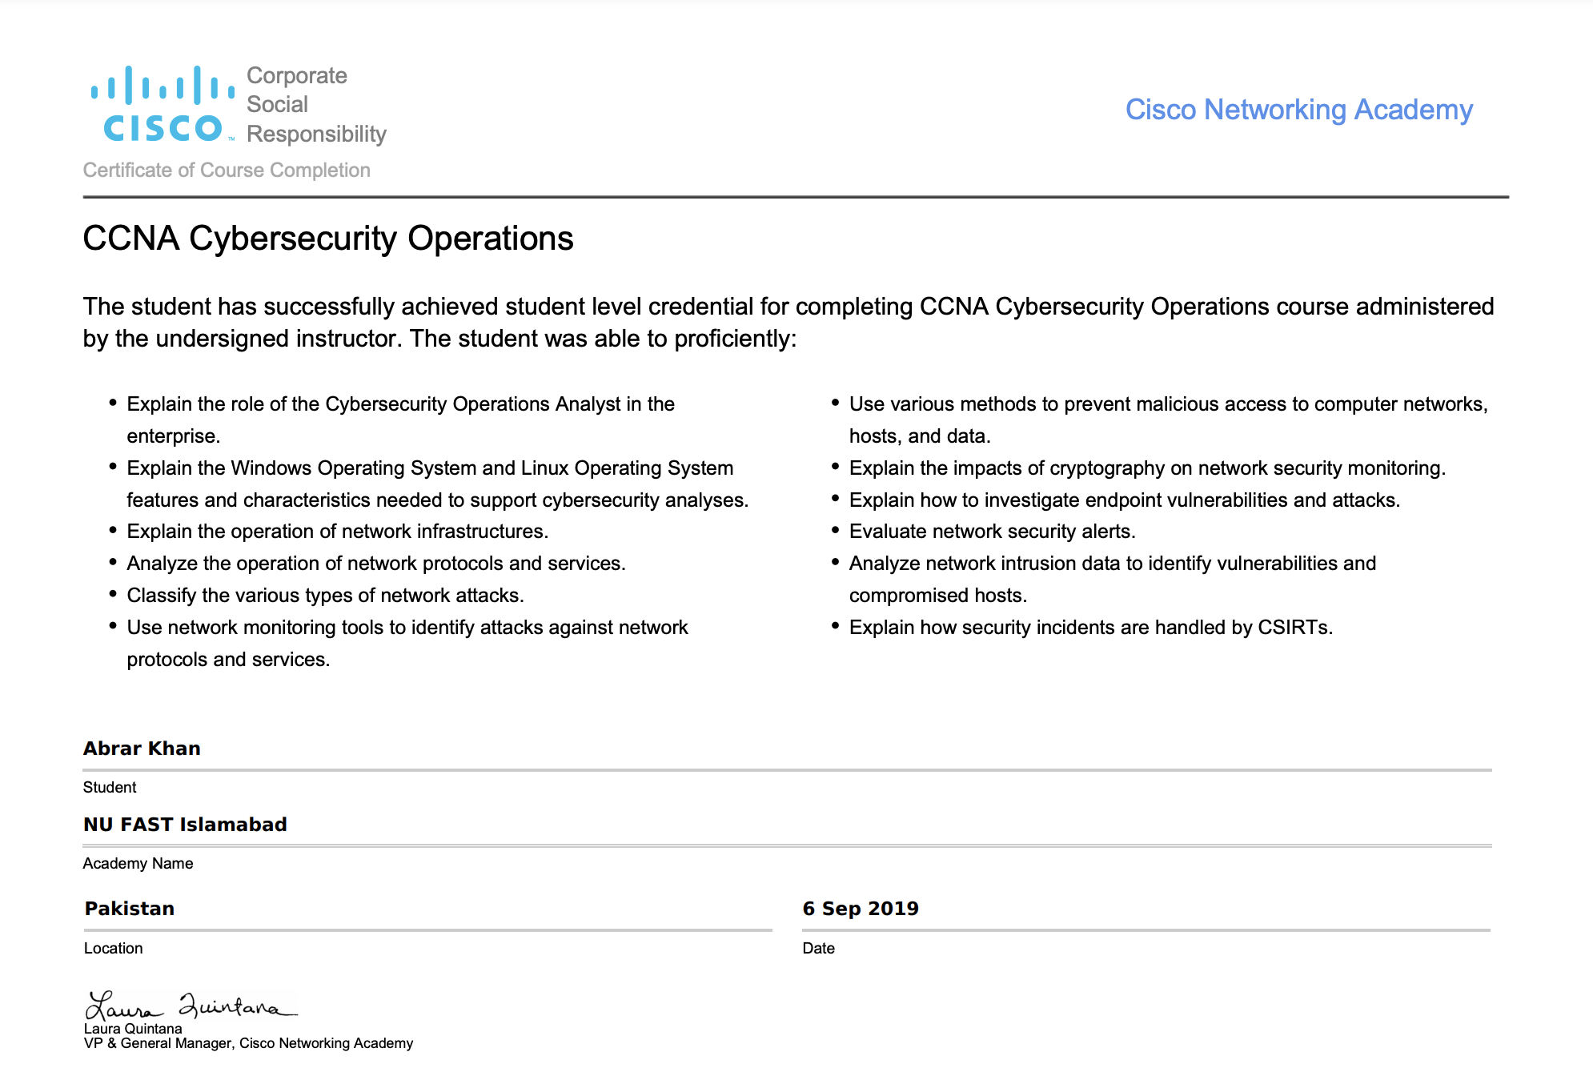Click the date 6 Sep 2019

861,909
